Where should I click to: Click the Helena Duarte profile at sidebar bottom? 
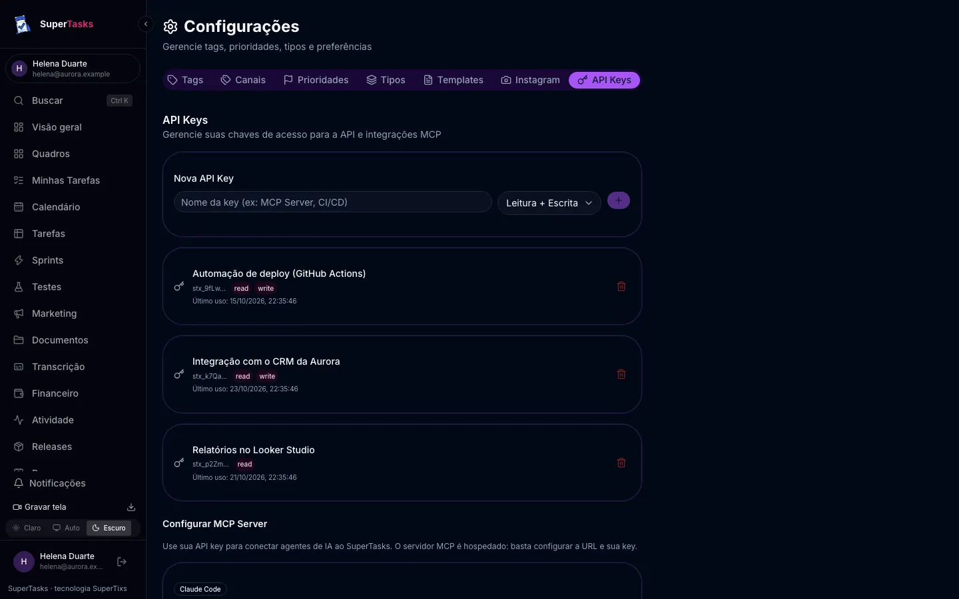[x=60, y=562]
